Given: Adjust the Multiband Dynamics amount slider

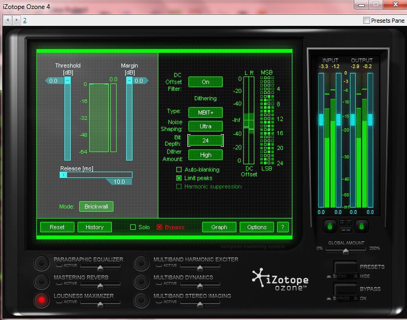Looking at the screenshot, I should pyautogui.click(x=200, y=285).
